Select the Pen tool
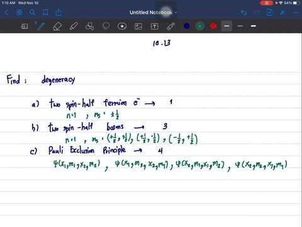Screen dimensions: 302x227 41,26
